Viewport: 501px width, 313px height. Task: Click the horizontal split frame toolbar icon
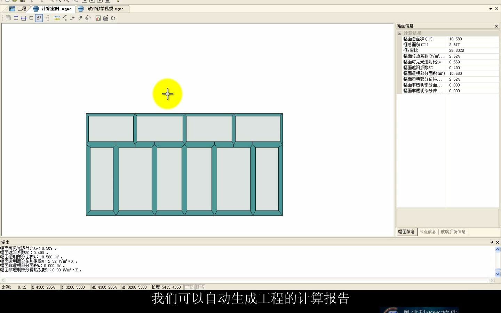tap(24, 18)
